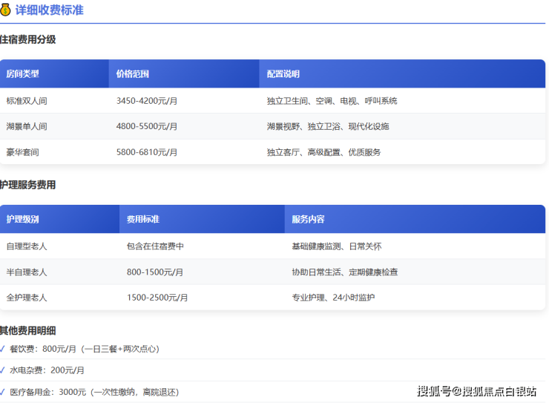Click the 湖景单人间 price 4800-5500元/月
549x403 pixels.
(x=147, y=127)
